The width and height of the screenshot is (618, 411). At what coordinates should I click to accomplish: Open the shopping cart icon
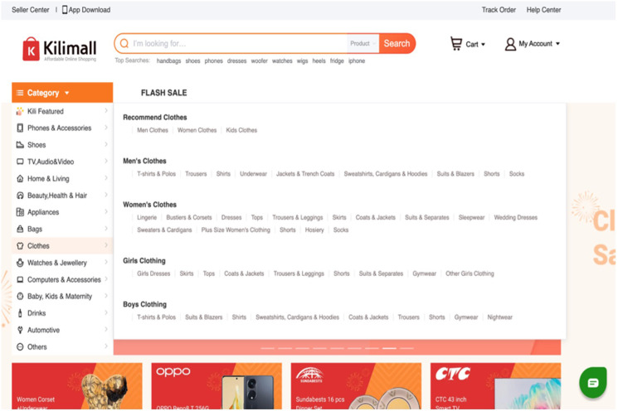coord(456,43)
